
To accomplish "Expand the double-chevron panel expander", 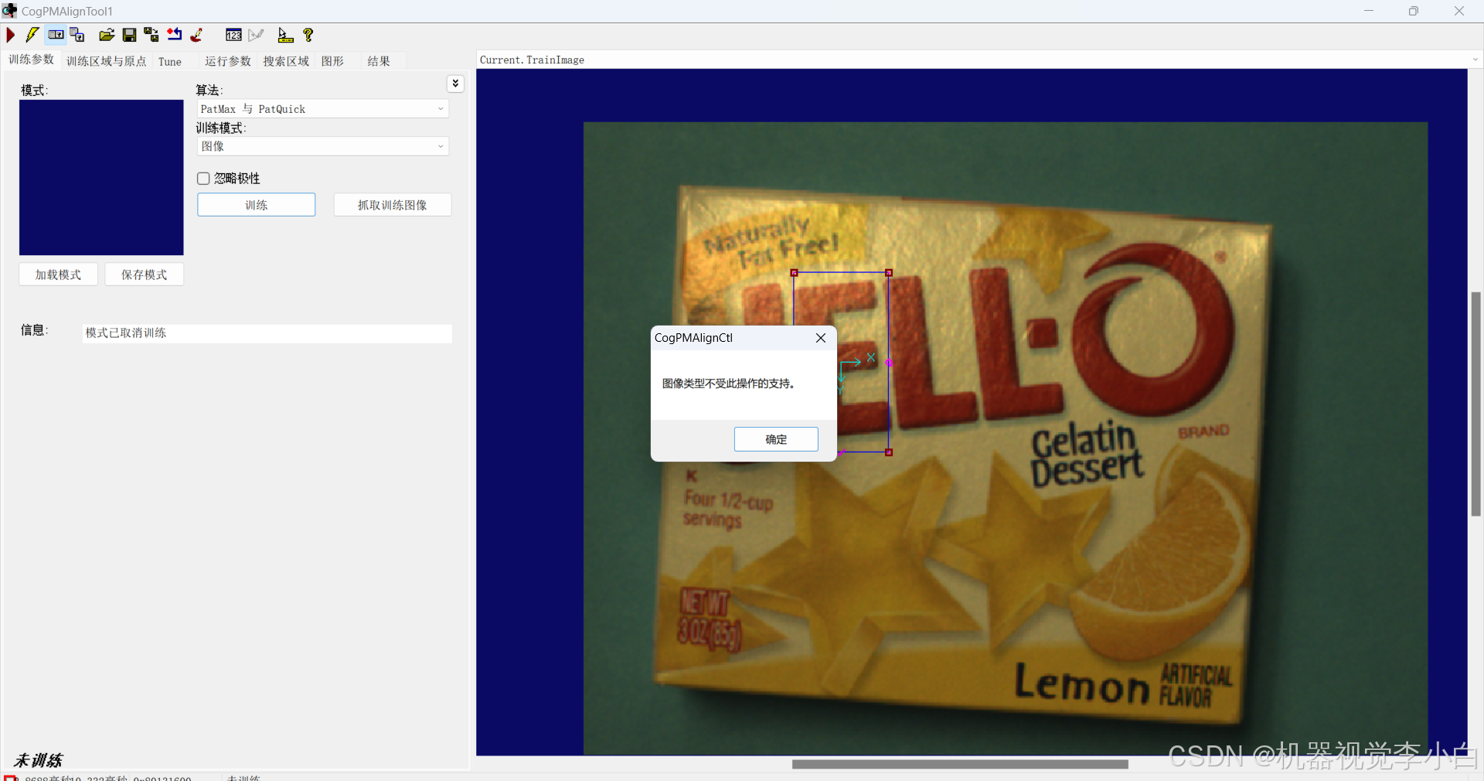I will click(456, 84).
